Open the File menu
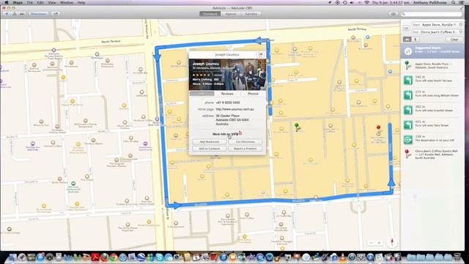This screenshot has width=469, height=264. pyautogui.click(x=29, y=2)
